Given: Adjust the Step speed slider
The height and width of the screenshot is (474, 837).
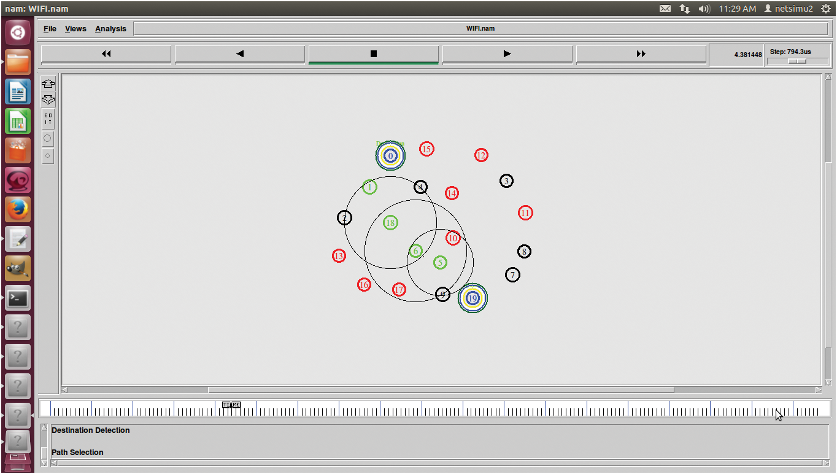Looking at the screenshot, I should tap(797, 61).
